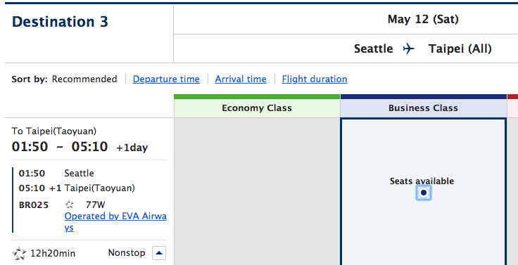Click the Destination 3 heading
Image resolution: width=518 pixels, height=265 pixels.
60,22
